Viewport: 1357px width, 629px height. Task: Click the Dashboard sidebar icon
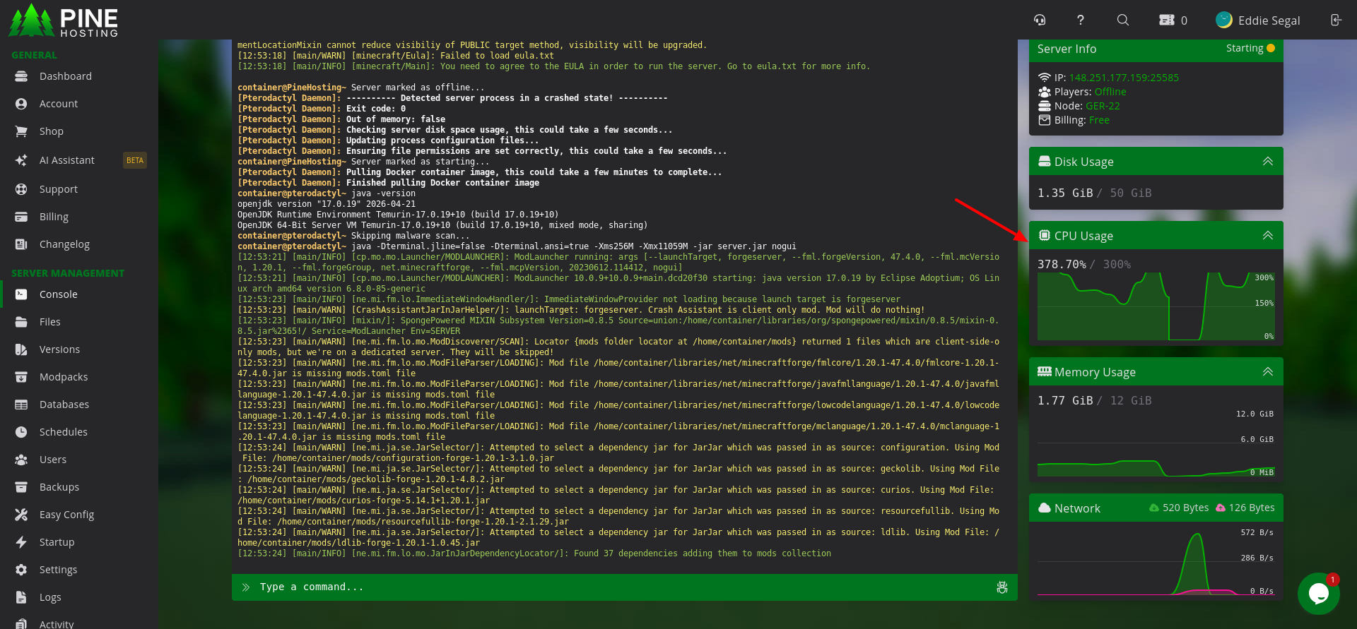pyautogui.click(x=21, y=76)
